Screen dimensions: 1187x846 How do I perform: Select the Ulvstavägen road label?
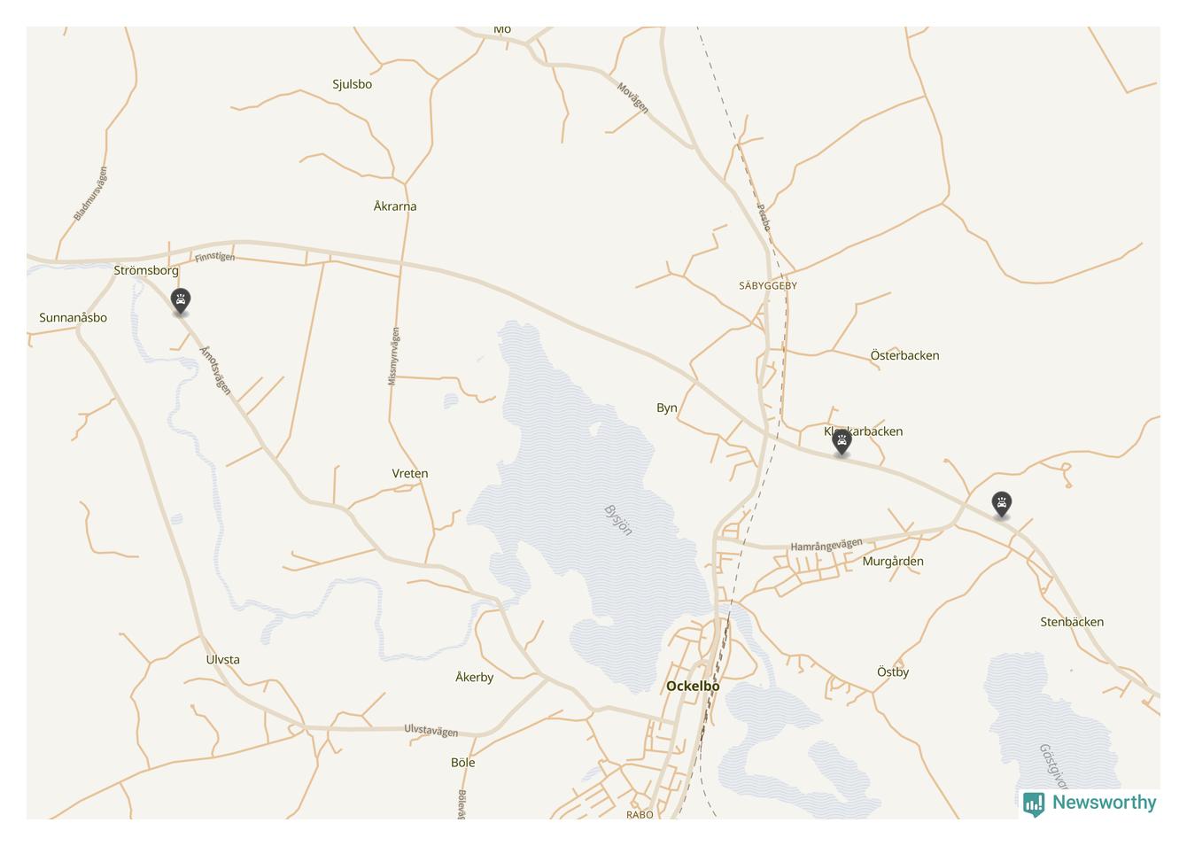tap(431, 731)
